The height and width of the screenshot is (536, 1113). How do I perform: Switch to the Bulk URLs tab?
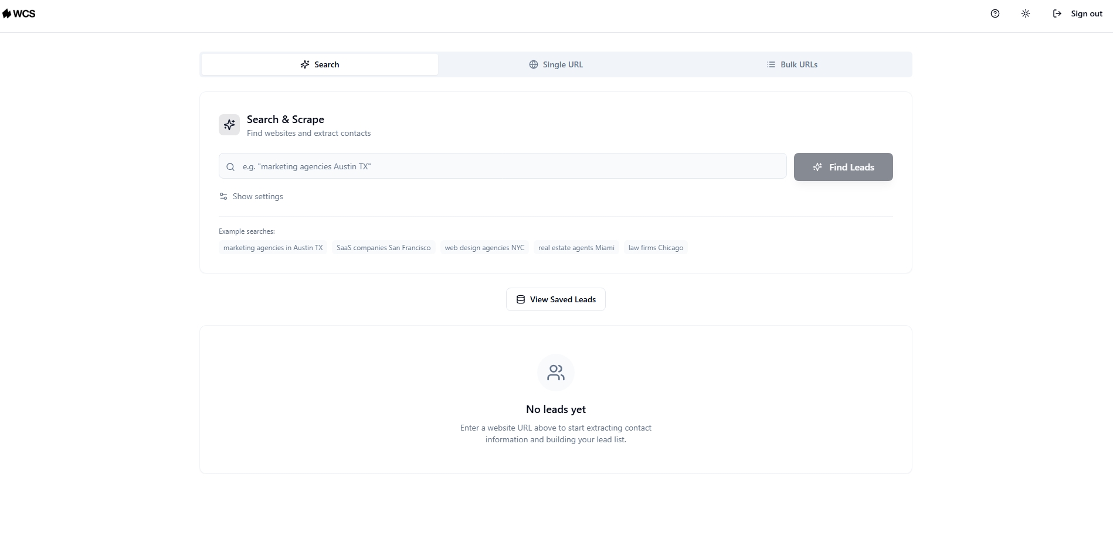tap(792, 64)
